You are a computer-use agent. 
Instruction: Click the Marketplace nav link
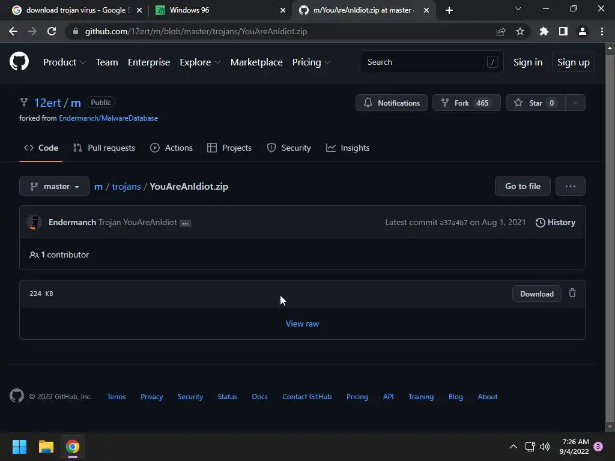click(x=256, y=62)
